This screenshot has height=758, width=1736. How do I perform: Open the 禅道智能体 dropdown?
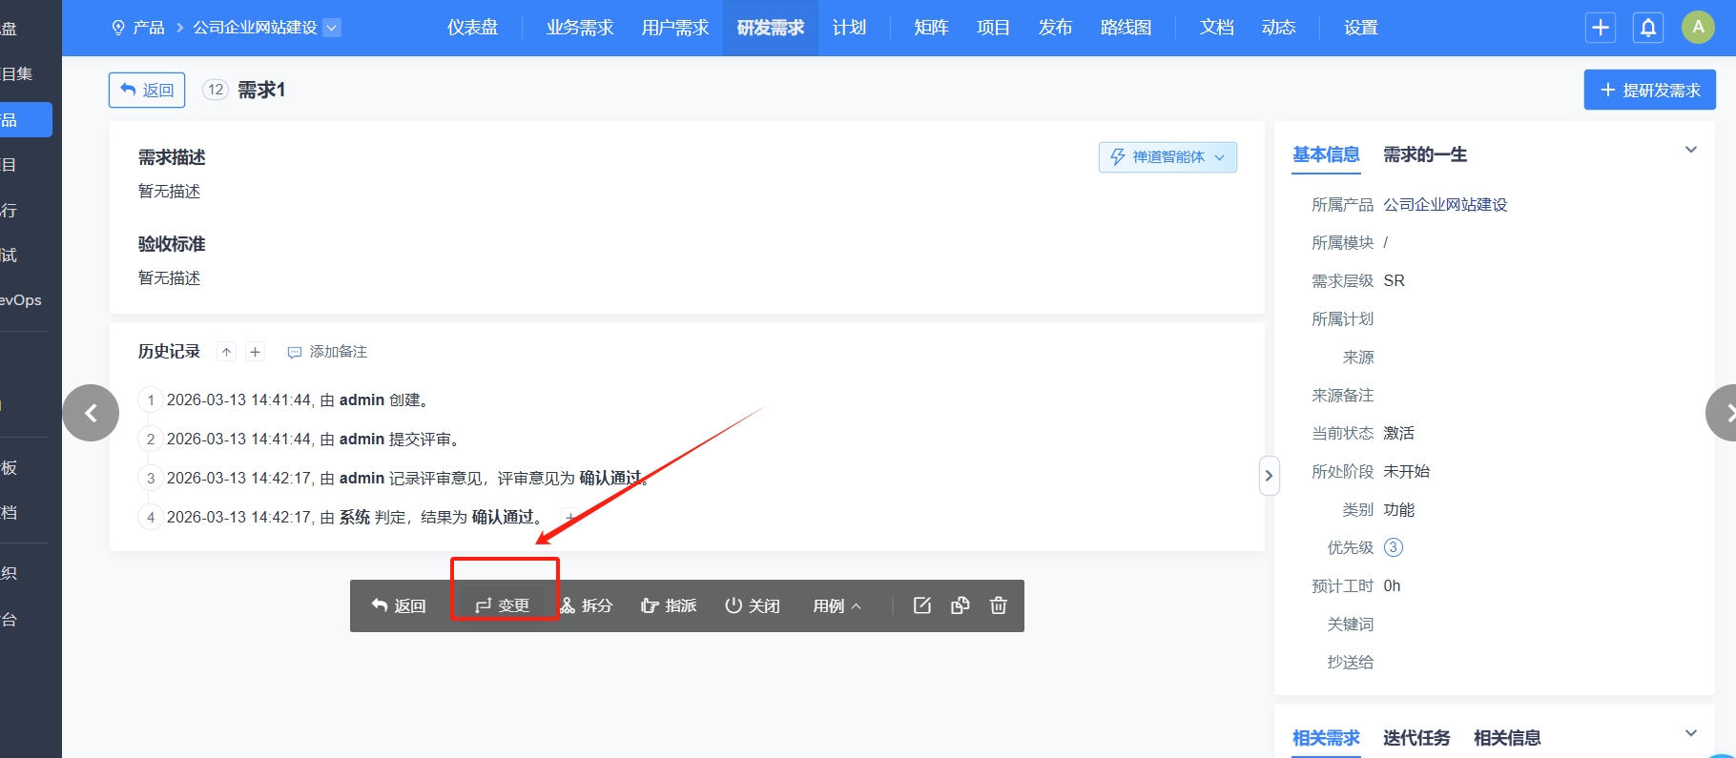[1168, 157]
